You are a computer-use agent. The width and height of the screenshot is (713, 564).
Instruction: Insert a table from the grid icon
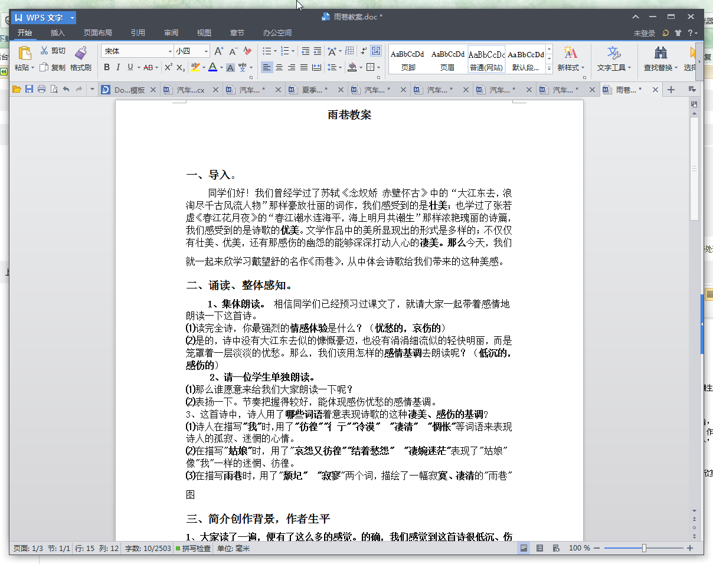click(349, 51)
